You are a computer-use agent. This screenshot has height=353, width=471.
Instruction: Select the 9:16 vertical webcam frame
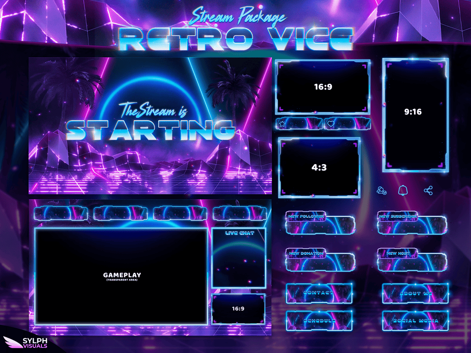click(413, 112)
